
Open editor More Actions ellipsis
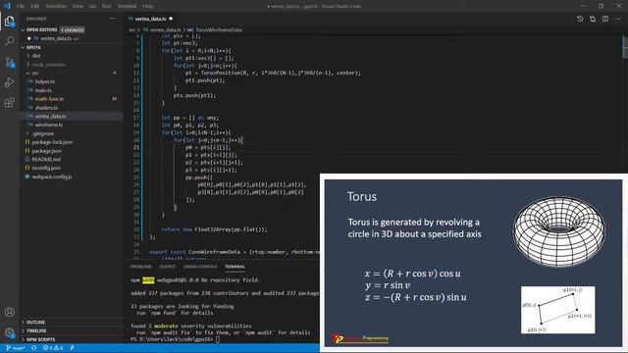(x=618, y=19)
